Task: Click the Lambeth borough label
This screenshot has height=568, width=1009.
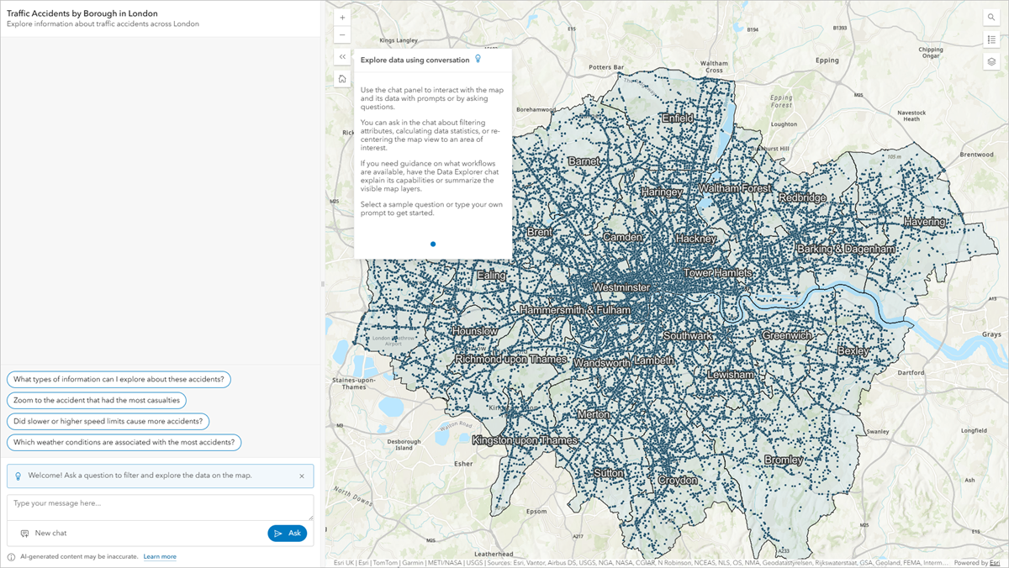Action: click(654, 360)
